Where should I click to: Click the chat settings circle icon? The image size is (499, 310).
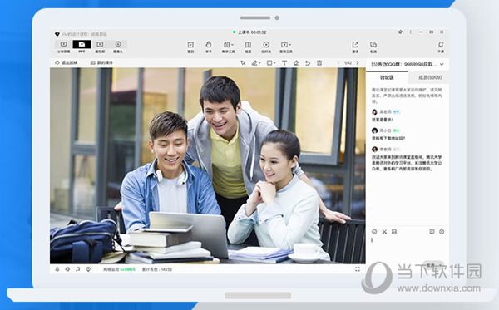click(x=442, y=232)
